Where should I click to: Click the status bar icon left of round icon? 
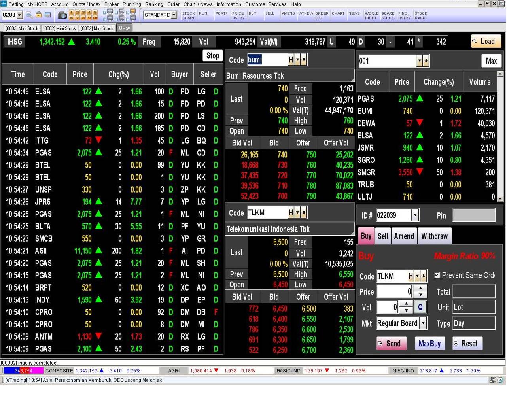click(492, 380)
